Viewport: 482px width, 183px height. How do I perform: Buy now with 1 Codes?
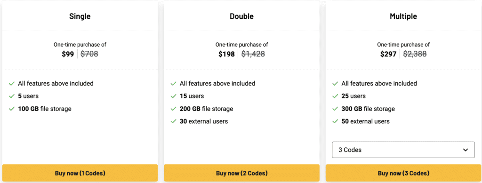click(x=80, y=173)
